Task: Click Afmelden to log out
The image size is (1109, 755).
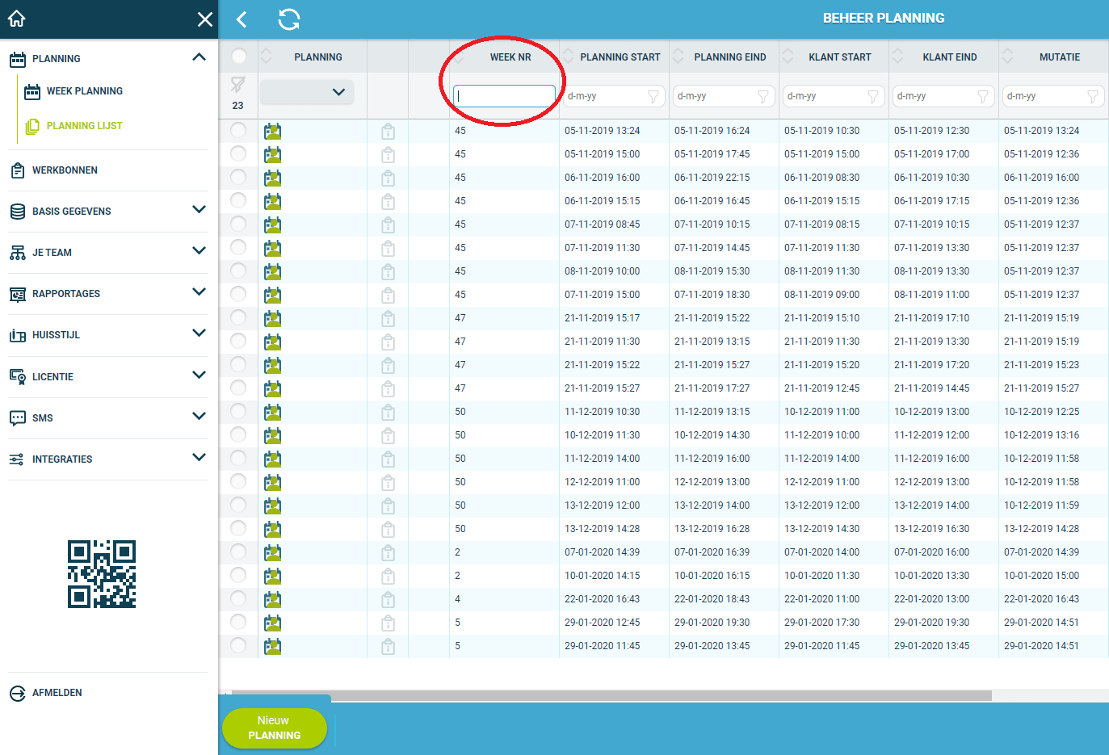Action: pos(57,693)
